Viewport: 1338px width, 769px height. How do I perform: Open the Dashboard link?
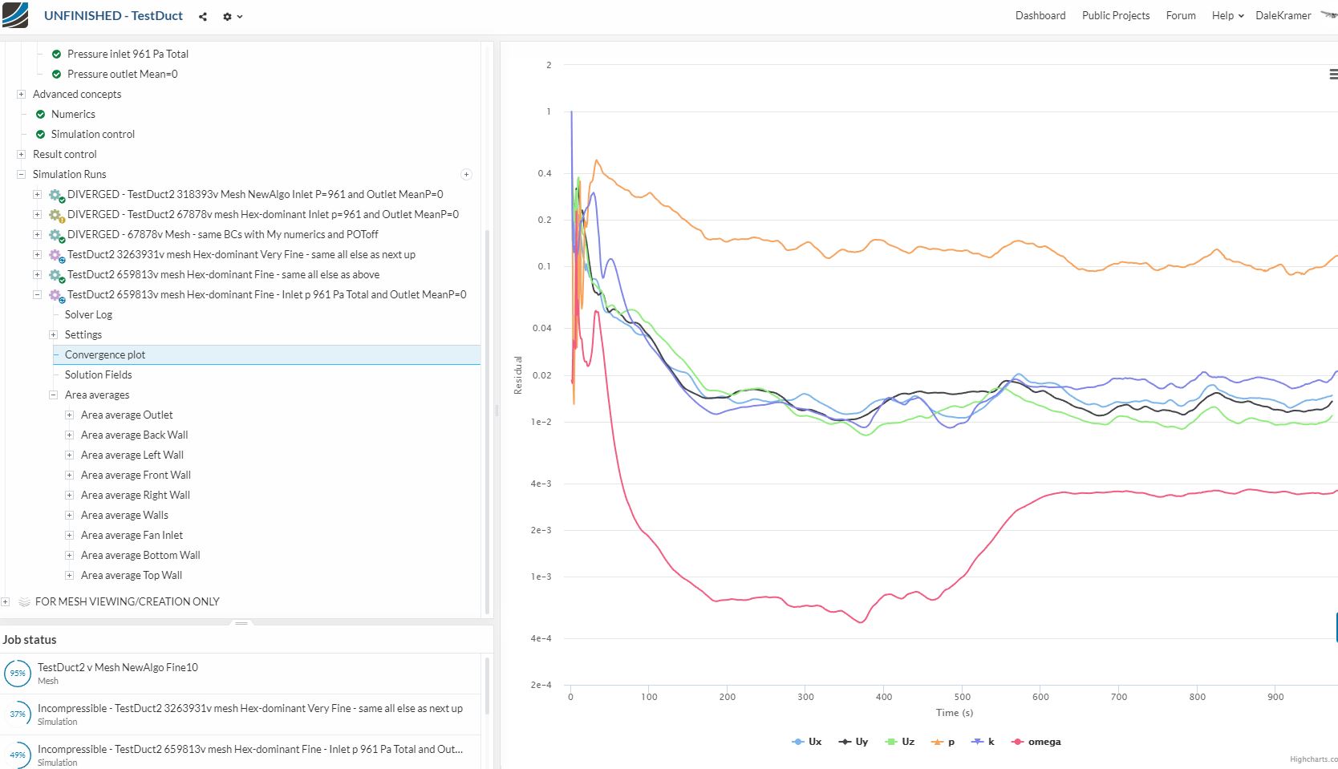[1040, 15]
